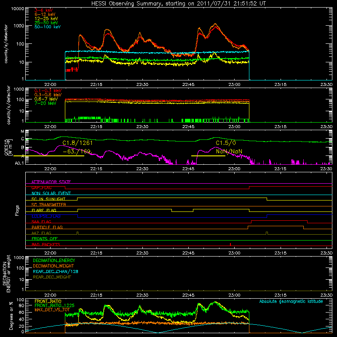This screenshot has width=337, height=337.
Task: Click the 23:15 tick label under Flags plot
Action: tap(281, 253)
